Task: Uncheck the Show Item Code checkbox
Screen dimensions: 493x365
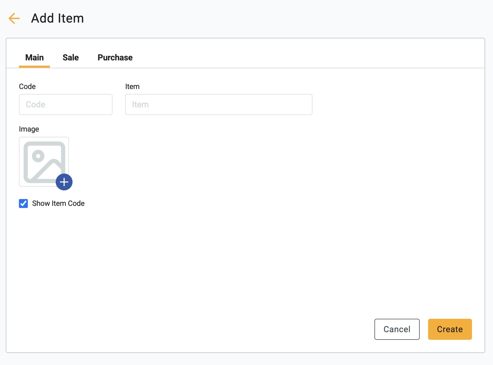Action: tap(23, 204)
